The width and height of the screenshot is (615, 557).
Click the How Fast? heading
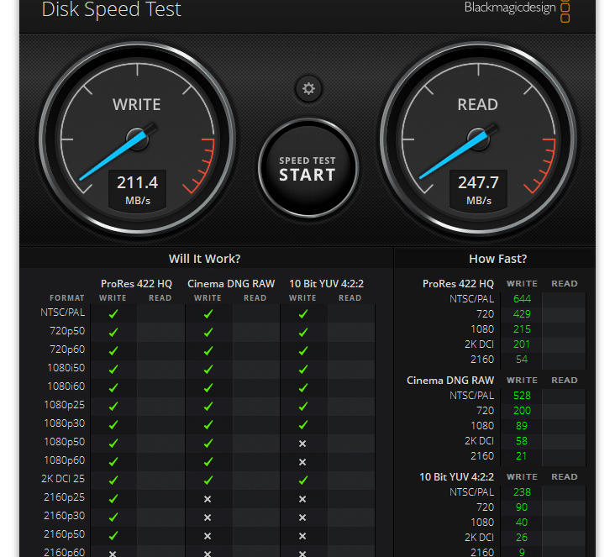497,259
